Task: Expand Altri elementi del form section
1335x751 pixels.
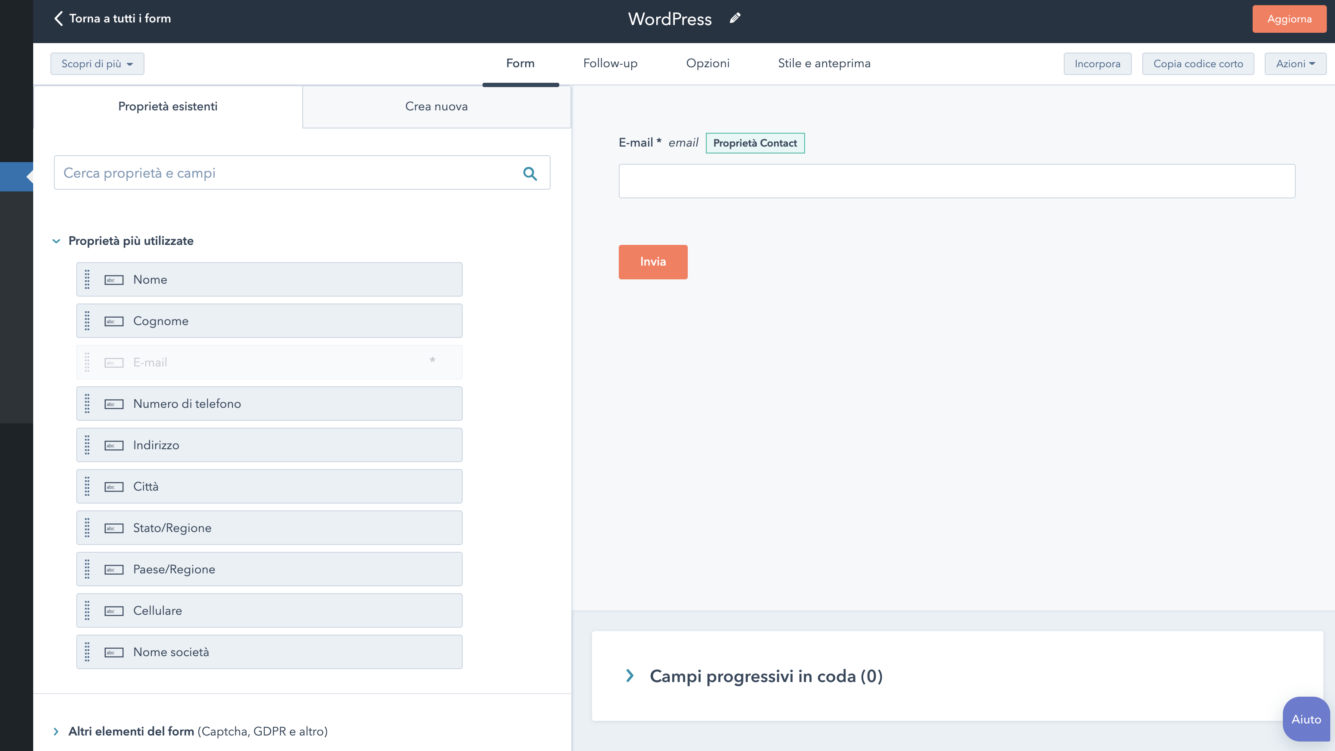Action: click(56, 731)
